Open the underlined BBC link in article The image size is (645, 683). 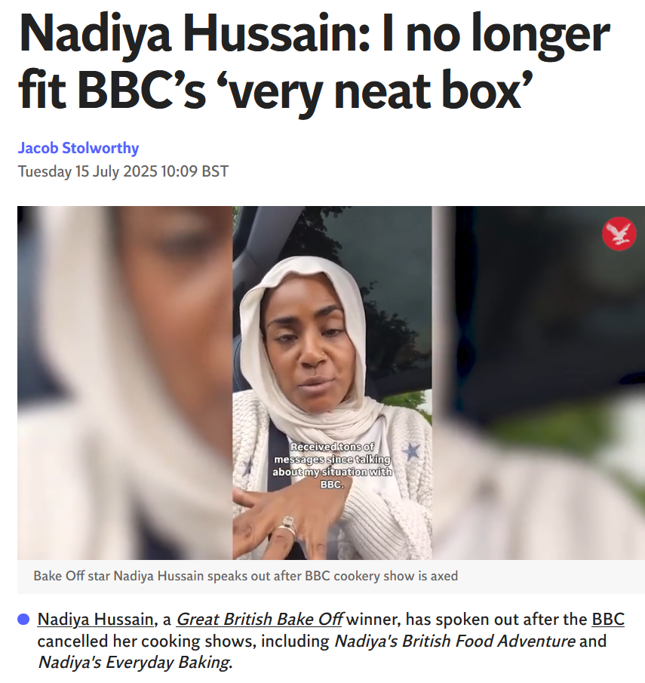608,619
